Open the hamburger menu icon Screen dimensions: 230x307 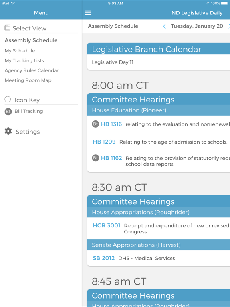[x=88, y=13]
